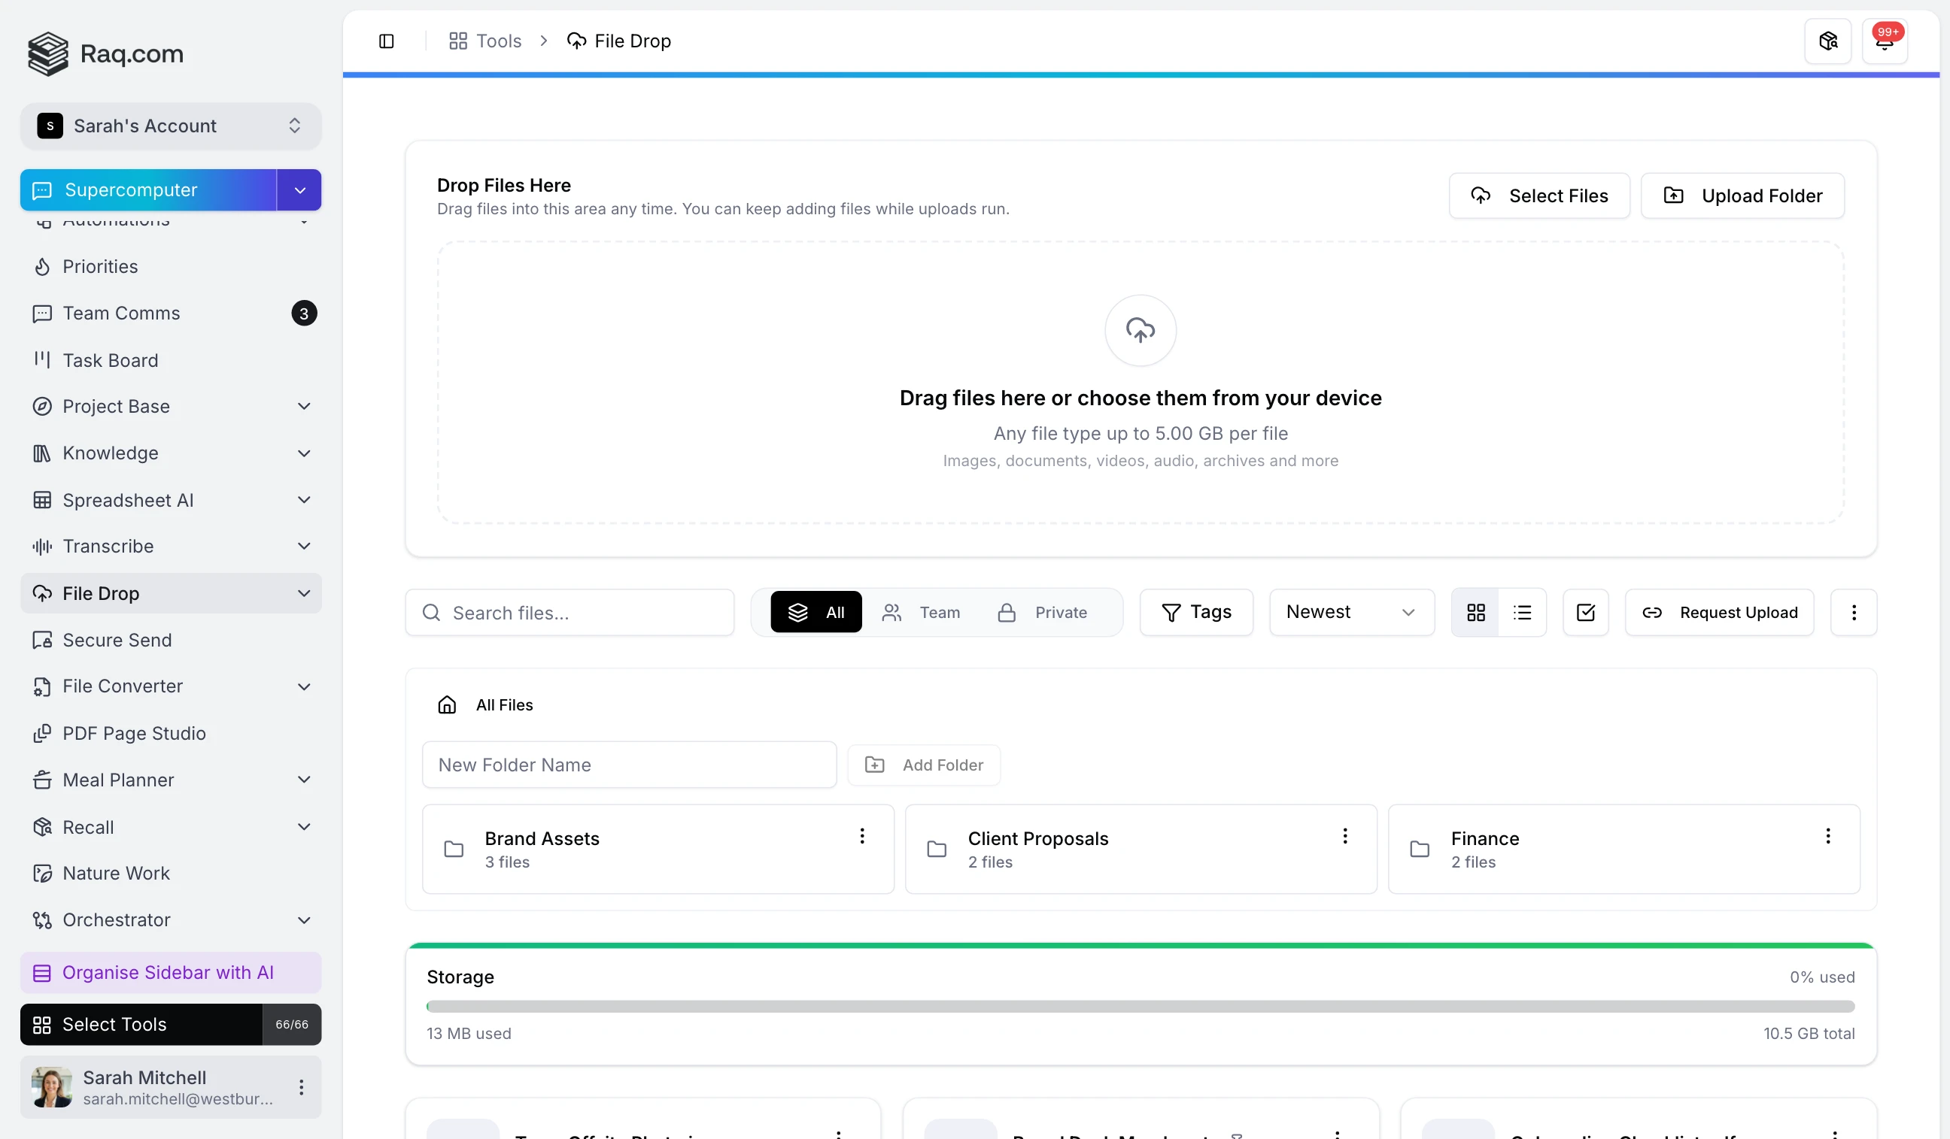Go to All Files home icon

446,704
